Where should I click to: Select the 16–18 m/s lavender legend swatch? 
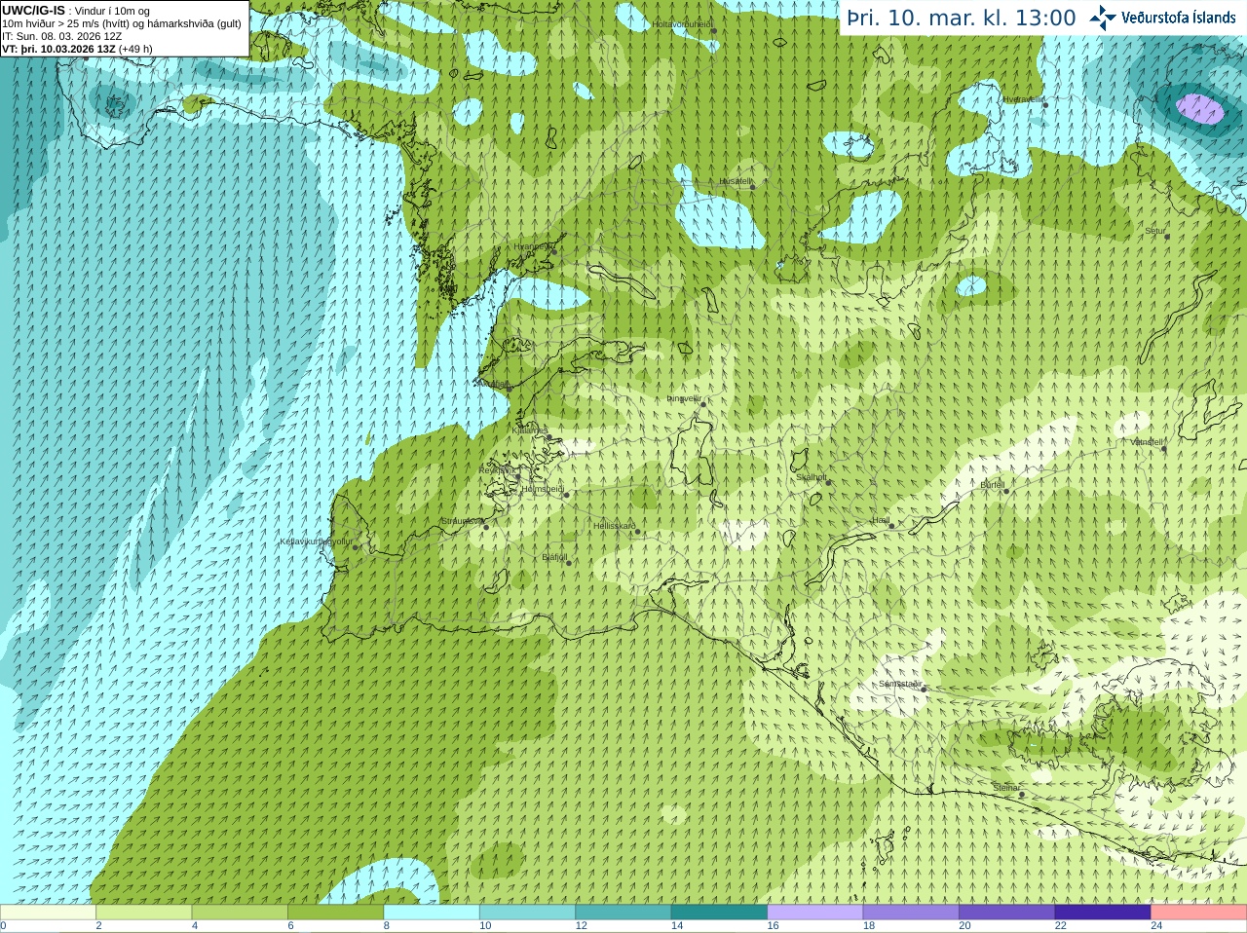coord(815,913)
